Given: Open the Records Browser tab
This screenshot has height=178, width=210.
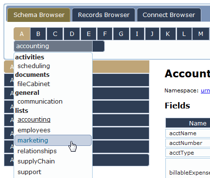Looking at the screenshot, I should point(103,15).
